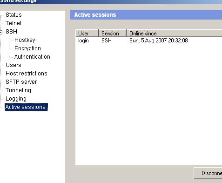Open Host restrictions page
Image resolution: width=222 pixels, height=183 pixels.
click(x=27, y=74)
